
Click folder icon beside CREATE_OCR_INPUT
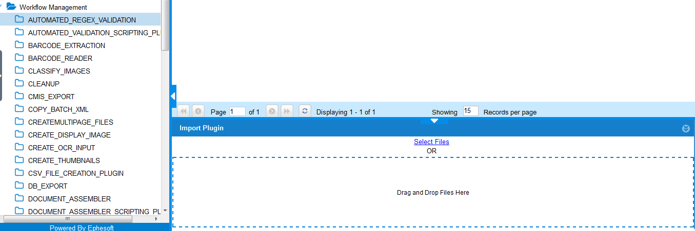19,147
